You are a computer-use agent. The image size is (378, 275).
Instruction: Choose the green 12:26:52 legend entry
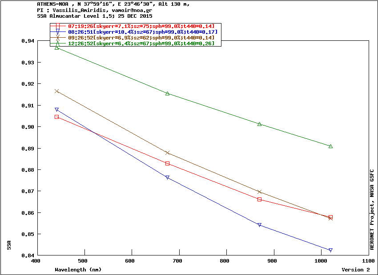click(136, 43)
